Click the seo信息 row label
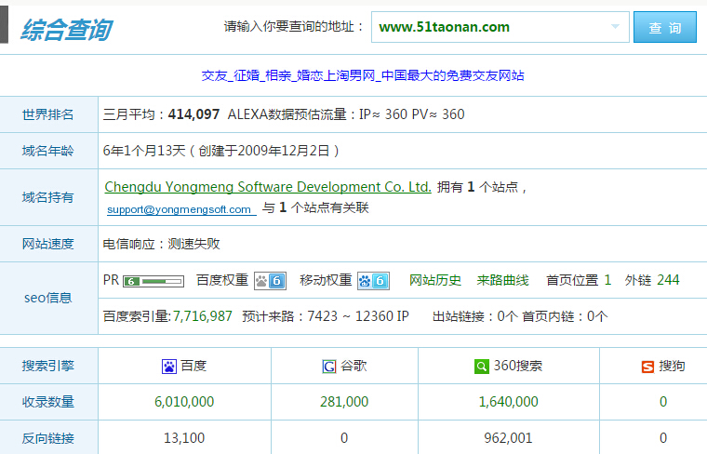The height and width of the screenshot is (454, 707). 48,298
